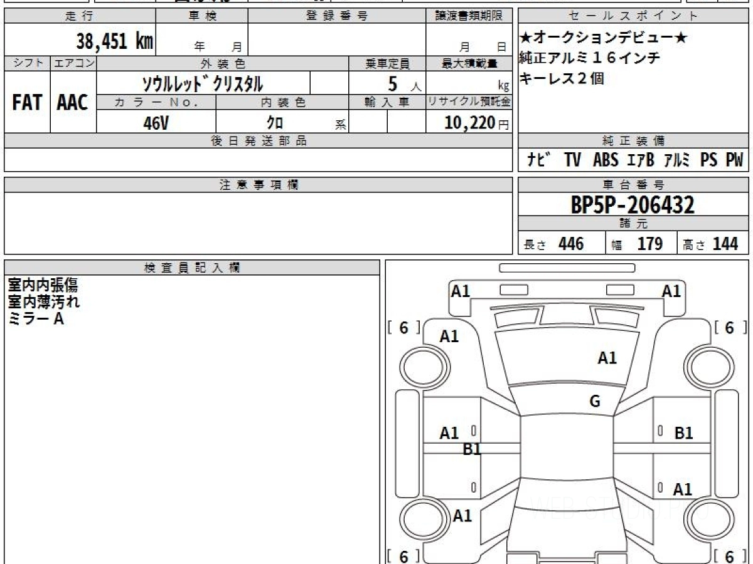753x564 pixels.
Task: Click the 車検 header cell
Action: 202,16
